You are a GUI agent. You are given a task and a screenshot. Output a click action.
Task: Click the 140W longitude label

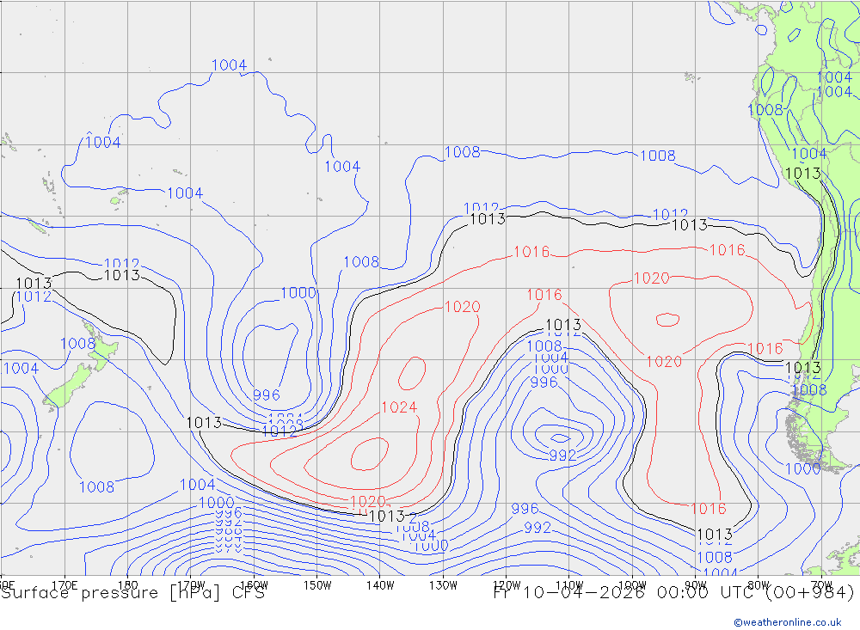380,585
